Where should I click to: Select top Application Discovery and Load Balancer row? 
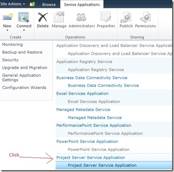[x=114, y=45]
